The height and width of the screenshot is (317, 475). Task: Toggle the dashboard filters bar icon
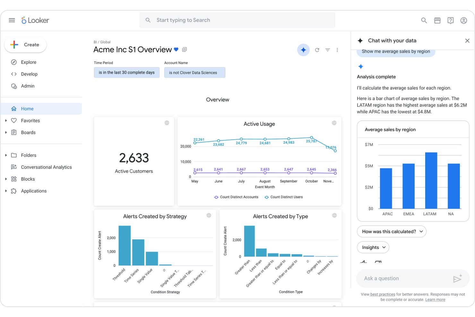[328, 50]
